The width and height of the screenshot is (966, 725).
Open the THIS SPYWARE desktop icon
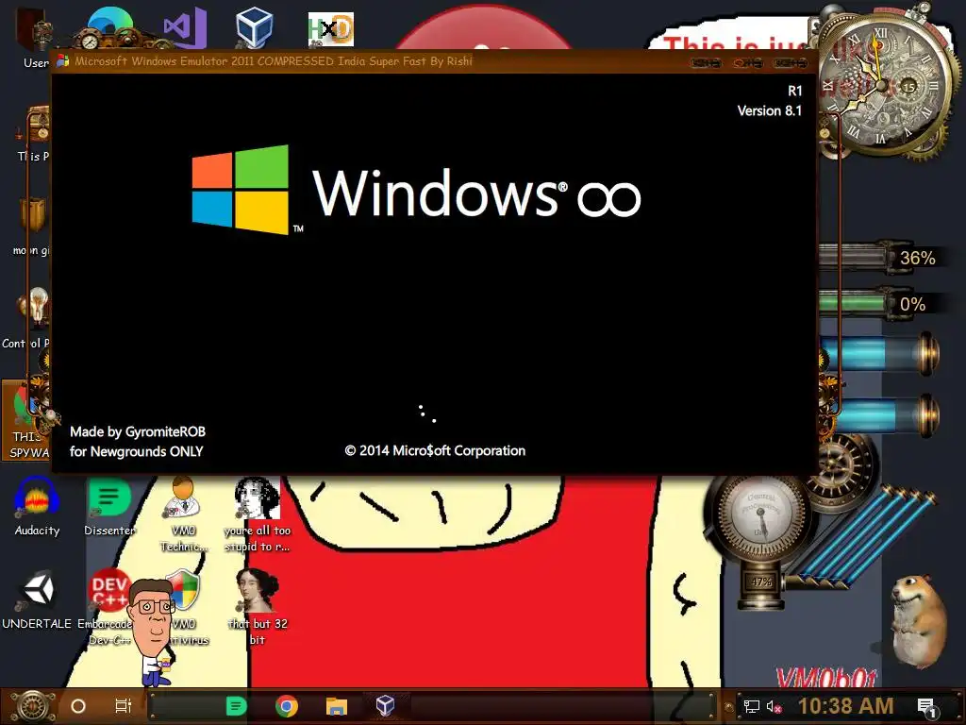point(25,420)
